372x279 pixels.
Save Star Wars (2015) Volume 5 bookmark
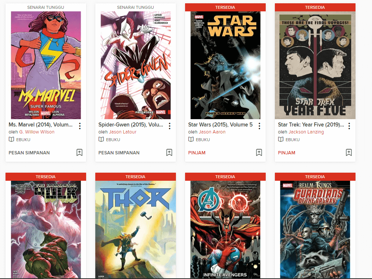(x=259, y=153)
